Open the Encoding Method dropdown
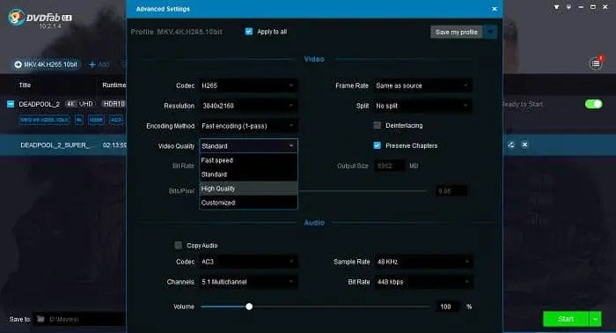Screen dimensions: 616x333 point(248,126)
